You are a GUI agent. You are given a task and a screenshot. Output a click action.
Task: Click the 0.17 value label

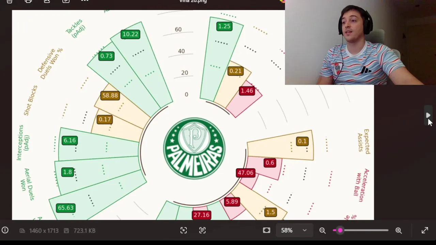click(x=104, y=119)
